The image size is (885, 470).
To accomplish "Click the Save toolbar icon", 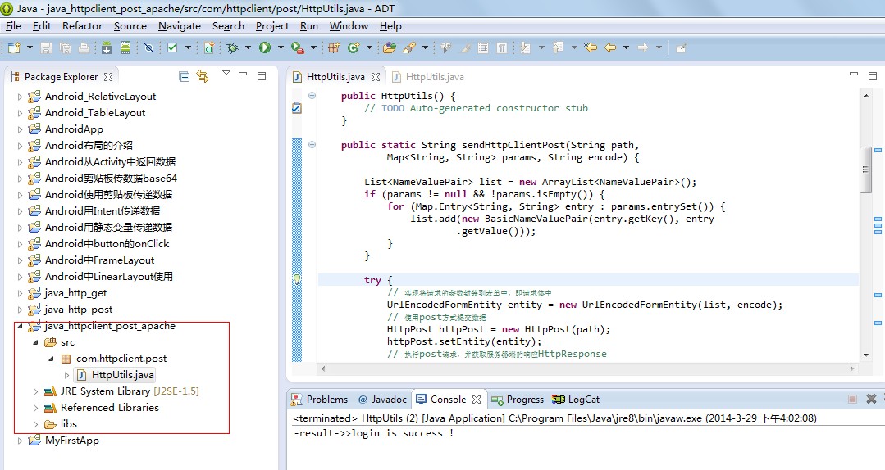I will pyautogui.click(x=46, y=48).
